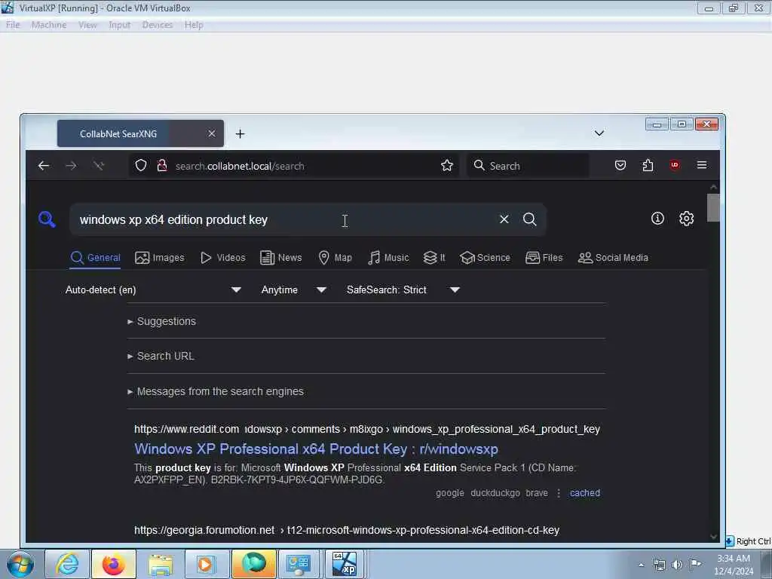This screenshot has width=772, height=579.
Task: Click the page vertical scrollbar thumb
Action: tap(713, 207)
